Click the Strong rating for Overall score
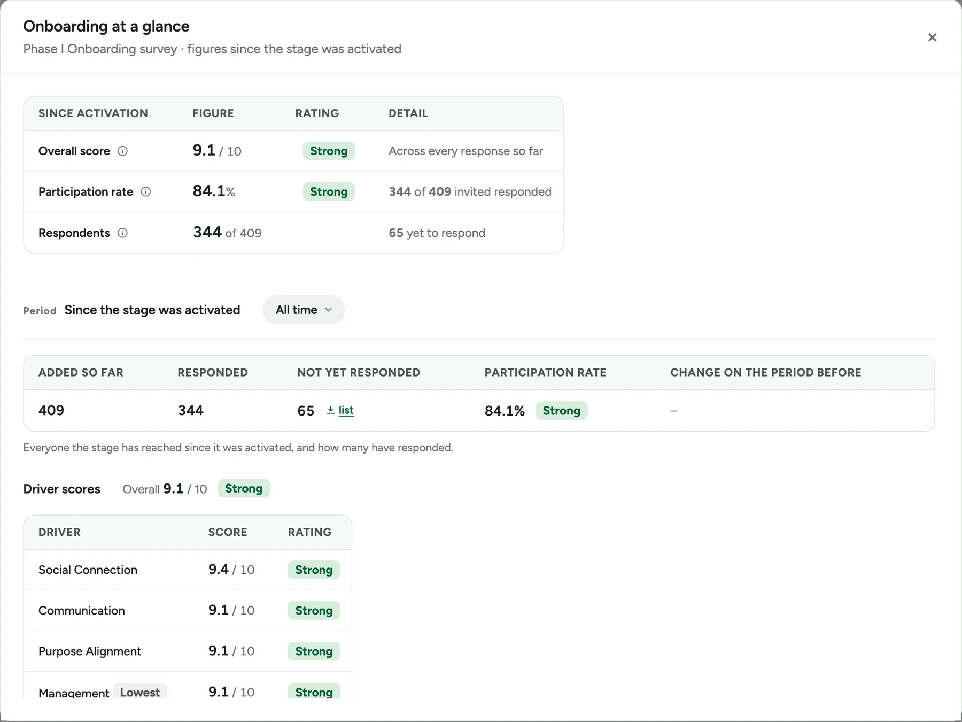Viewport: 962px width, 722px height. click(329, 151)
